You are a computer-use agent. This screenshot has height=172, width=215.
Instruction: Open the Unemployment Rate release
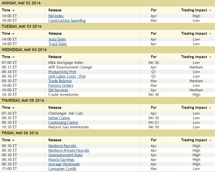(65, 155)
